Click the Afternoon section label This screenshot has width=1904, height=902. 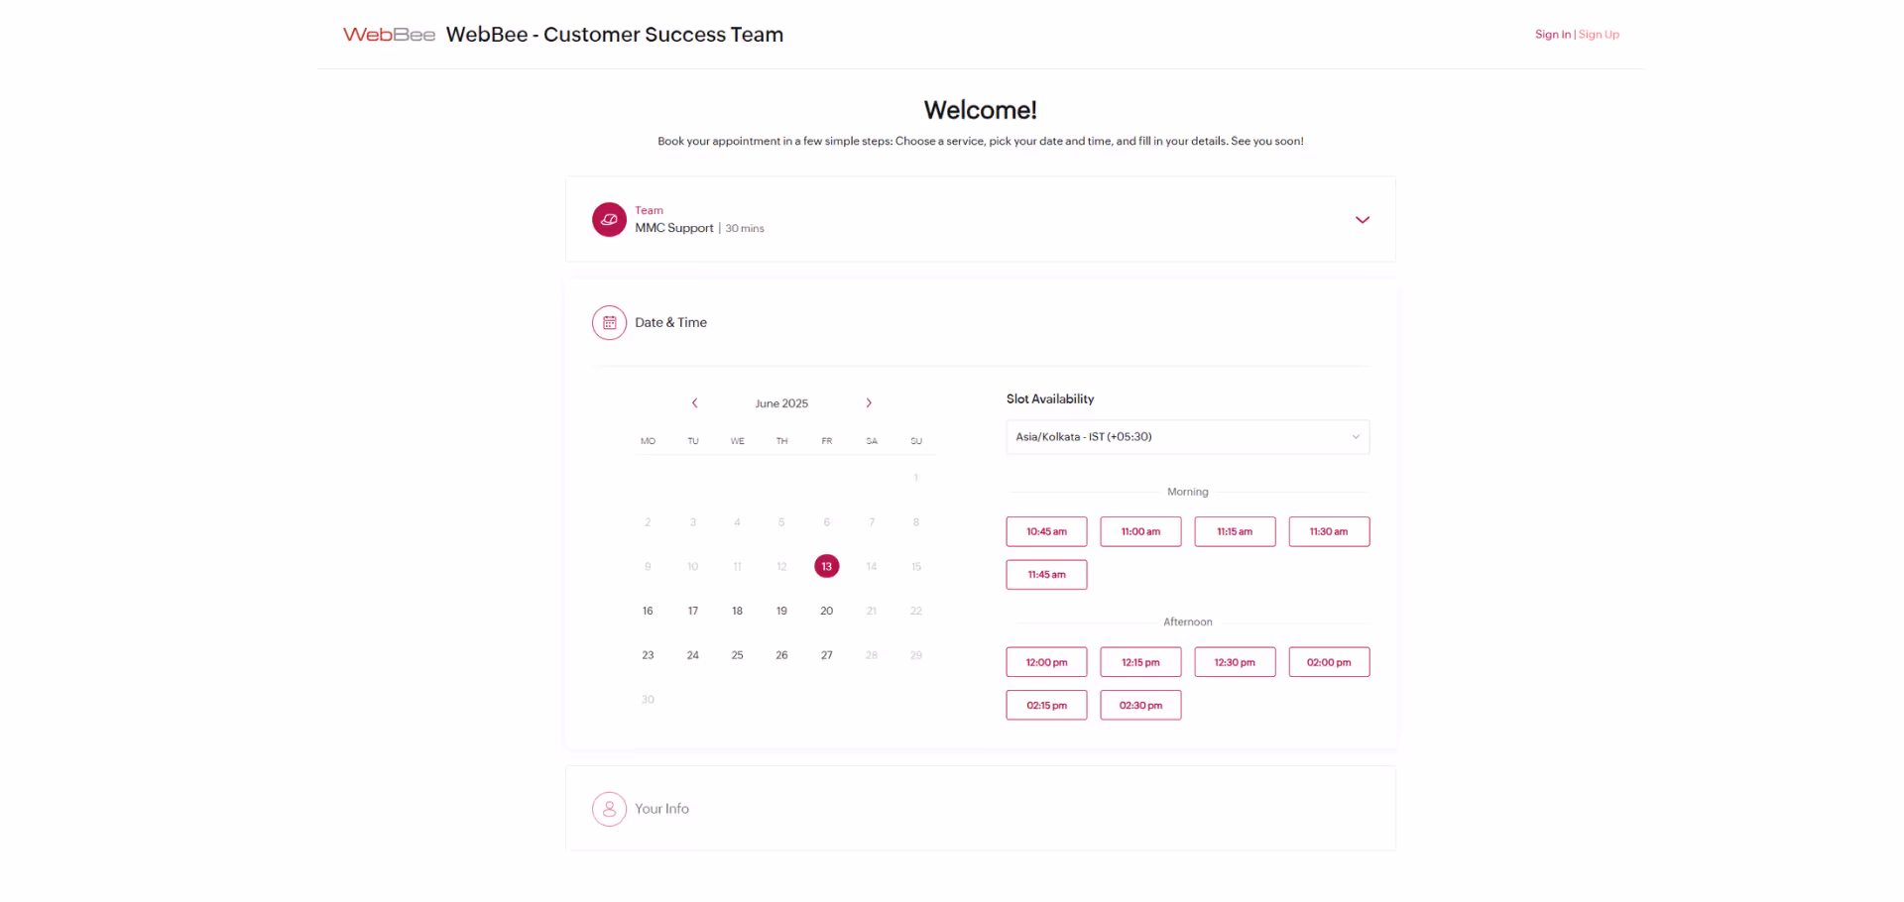point(1187,622)
